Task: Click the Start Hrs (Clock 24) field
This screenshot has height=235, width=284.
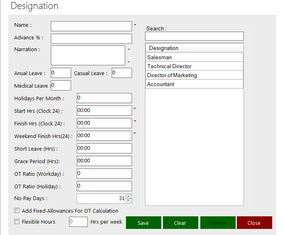Action: click(x=104, y=110)
